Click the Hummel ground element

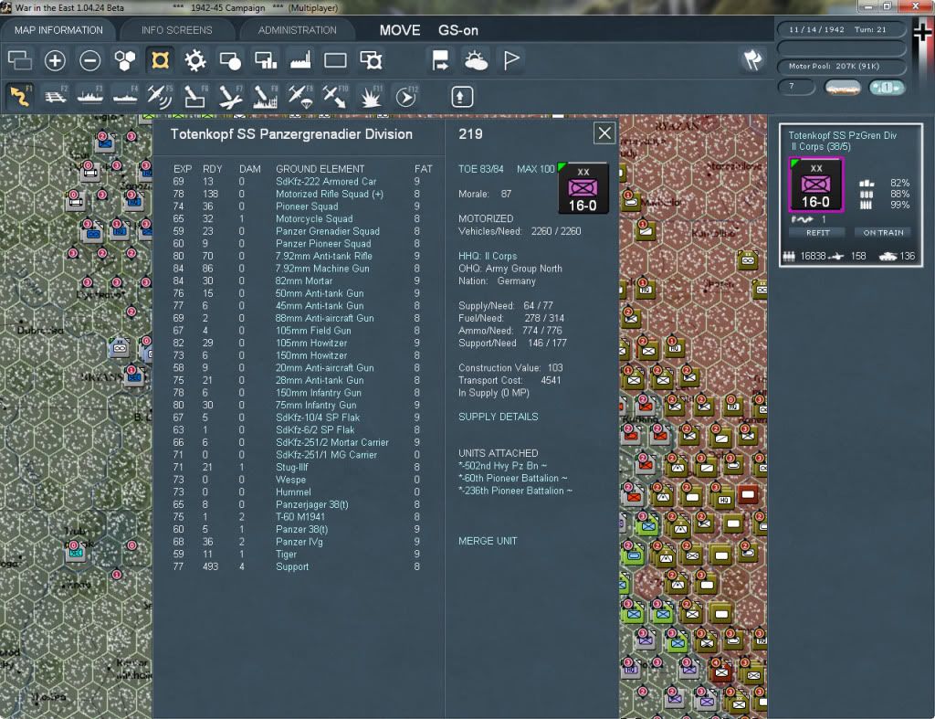(x=293, y=492)
